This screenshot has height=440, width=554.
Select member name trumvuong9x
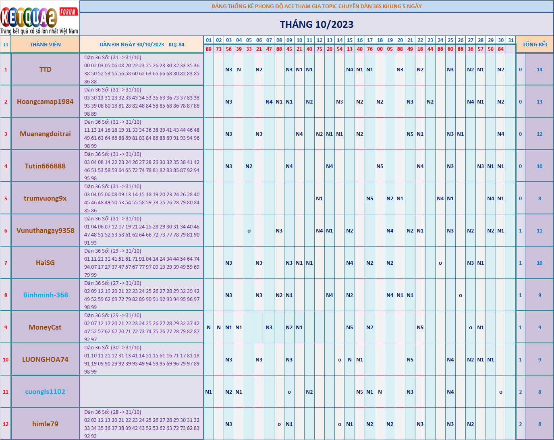coord(45,198)
